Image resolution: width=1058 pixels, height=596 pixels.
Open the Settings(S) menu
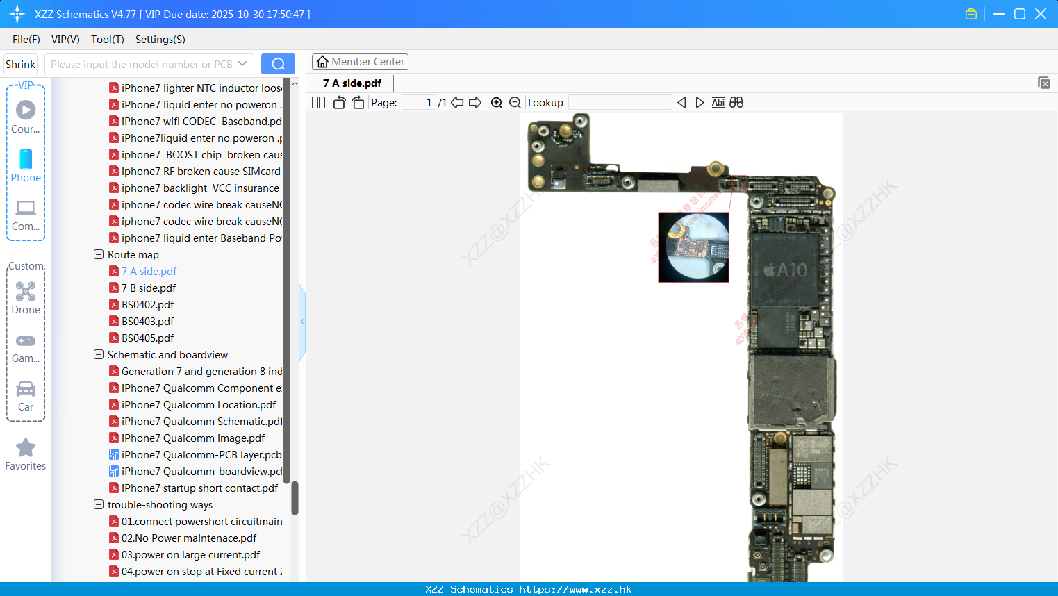(x=160, y=40)
